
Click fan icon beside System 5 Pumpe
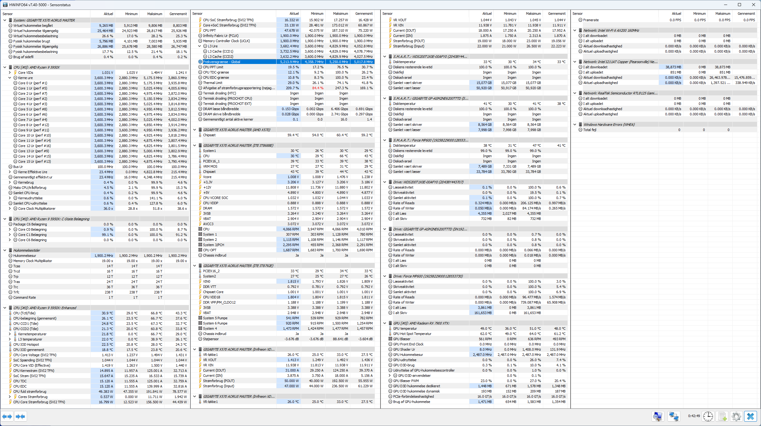[x=200, y=318]
